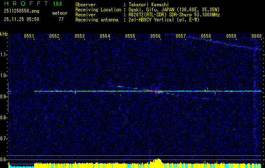This screenshot has width=265, height=168.
Task: Click the 0558 time marker
Action: click(x=206, y=36)
